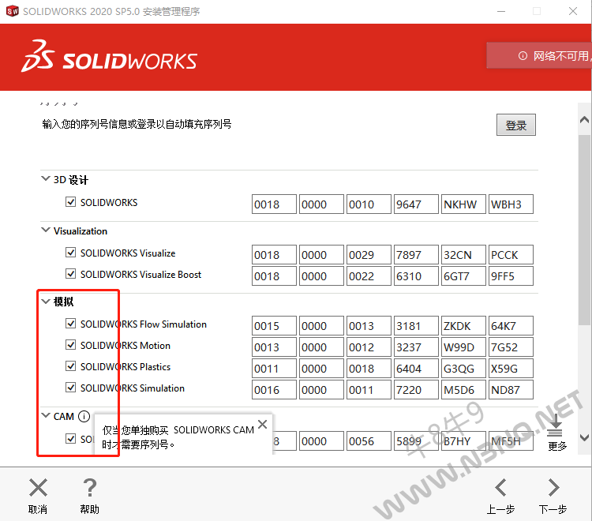The height and width of the screenshot is (521, 592).
Task: Close the SOLIDWORKS CAM tooltip popup
Action: click(x=262, y=425)
